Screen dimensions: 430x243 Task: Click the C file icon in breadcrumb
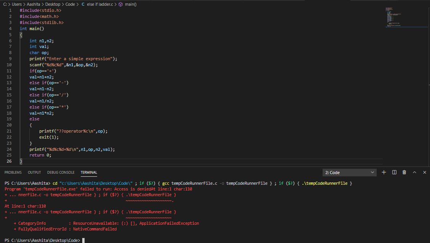[x=83, y=4]
